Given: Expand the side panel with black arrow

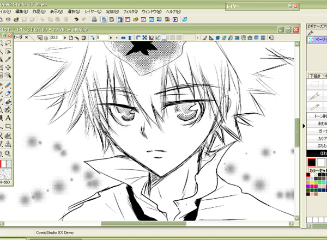Looking at the screenshot, I should (x=304, y=126).
